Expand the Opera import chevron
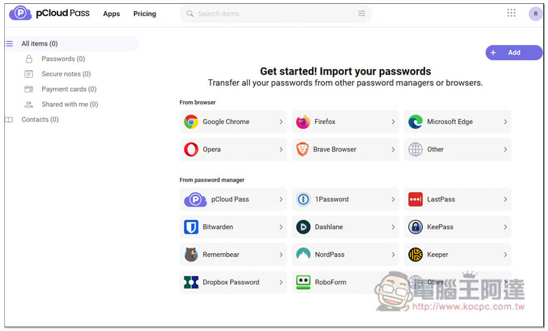Viewport: 548px width, 331px height. tap(281, 149)
